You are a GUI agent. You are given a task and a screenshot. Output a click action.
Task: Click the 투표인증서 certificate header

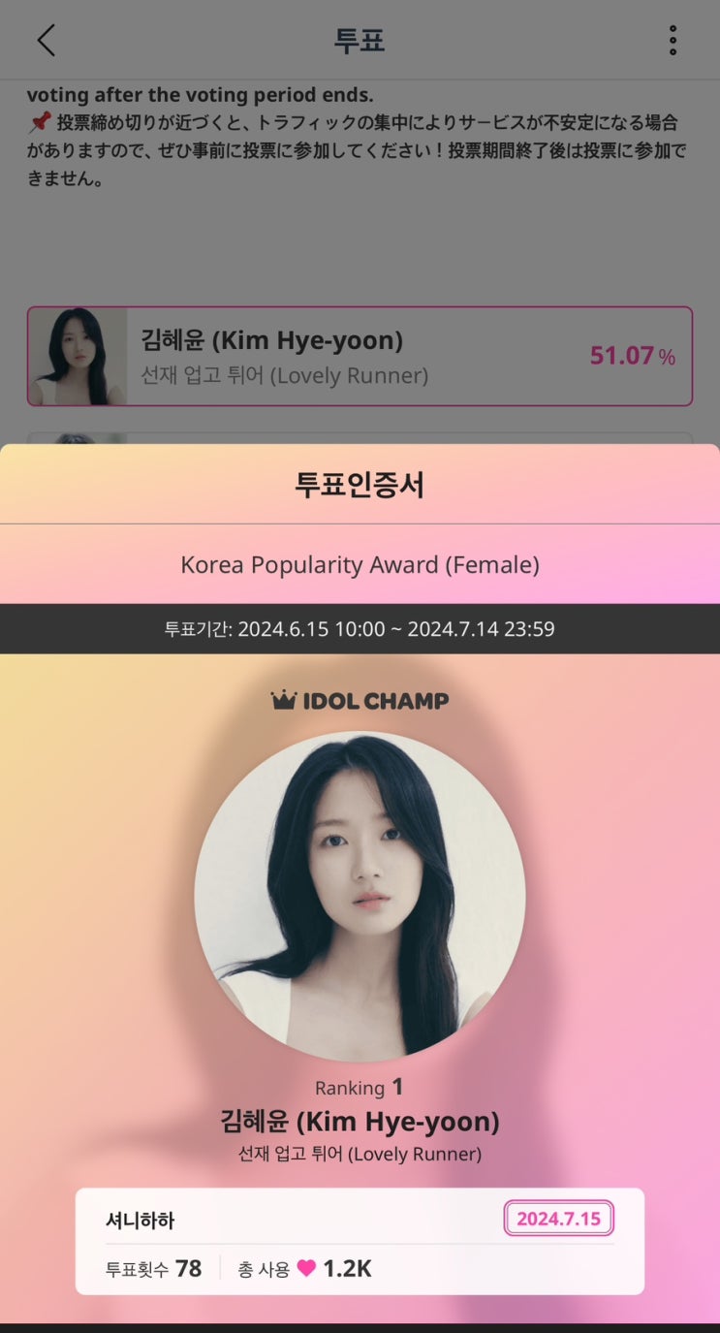click(360, 485)
